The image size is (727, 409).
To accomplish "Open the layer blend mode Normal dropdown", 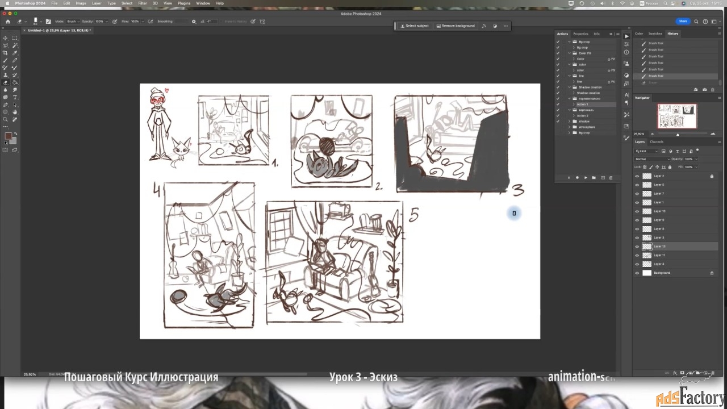I will 651,159.
